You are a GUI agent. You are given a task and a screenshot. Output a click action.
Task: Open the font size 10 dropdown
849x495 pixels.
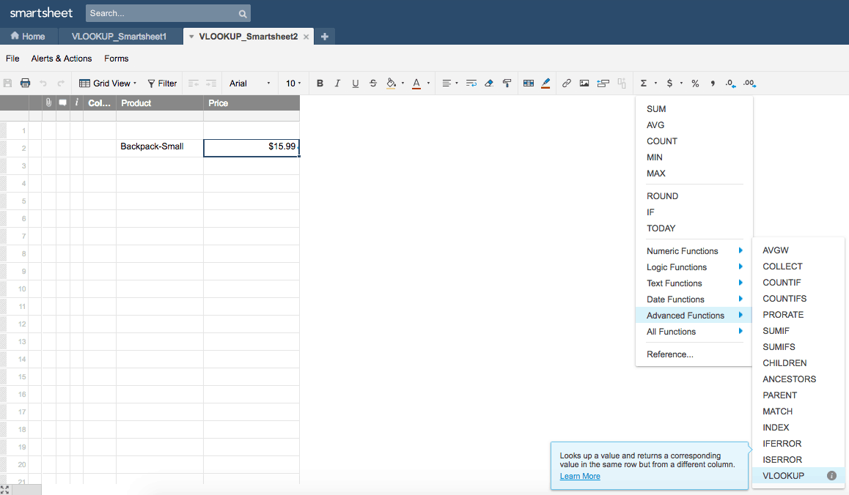293,83
